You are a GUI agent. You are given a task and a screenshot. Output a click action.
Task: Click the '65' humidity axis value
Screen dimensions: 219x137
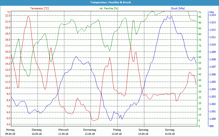coord(200,52)
